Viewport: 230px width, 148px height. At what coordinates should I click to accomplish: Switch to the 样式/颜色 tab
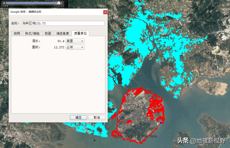pos(32,33)
